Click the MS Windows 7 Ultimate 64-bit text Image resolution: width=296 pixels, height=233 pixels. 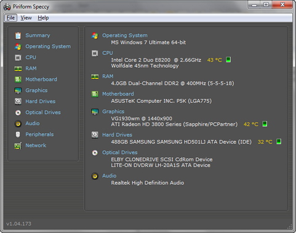148,43
